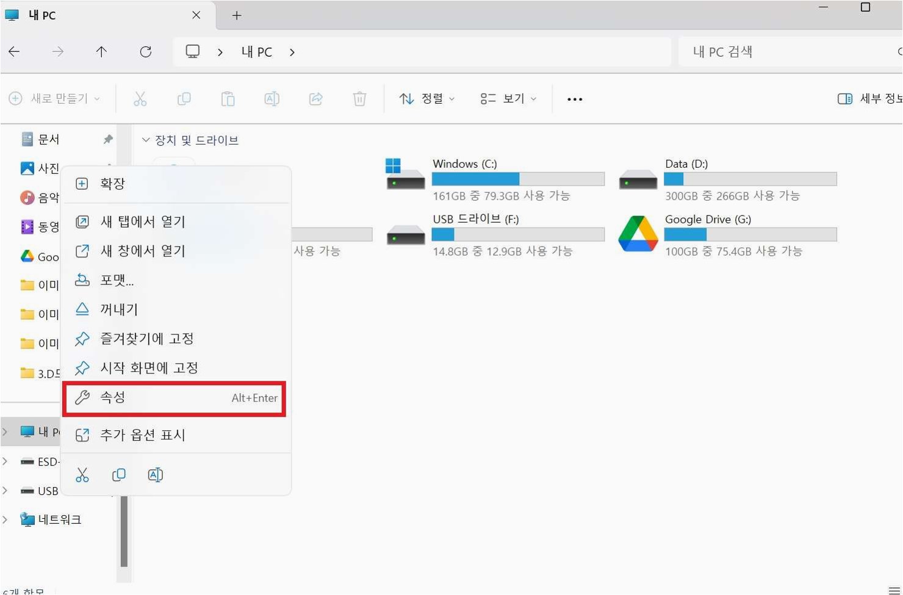The height and width of the screenshot is (595, 903).
Task: Click the Forward navigation arrow
Action: tap(58, 52)
